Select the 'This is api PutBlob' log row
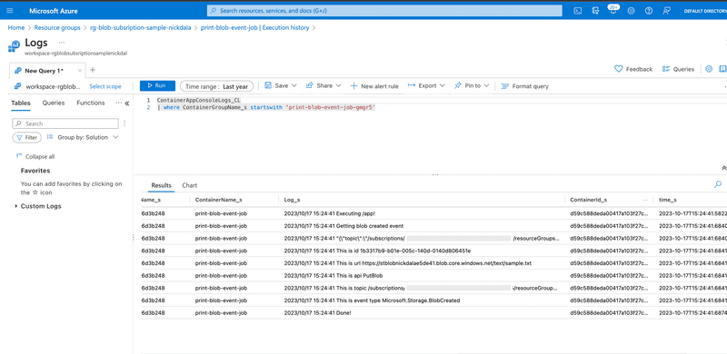Screen dimensions: 727x354 (x=433, y=276)
